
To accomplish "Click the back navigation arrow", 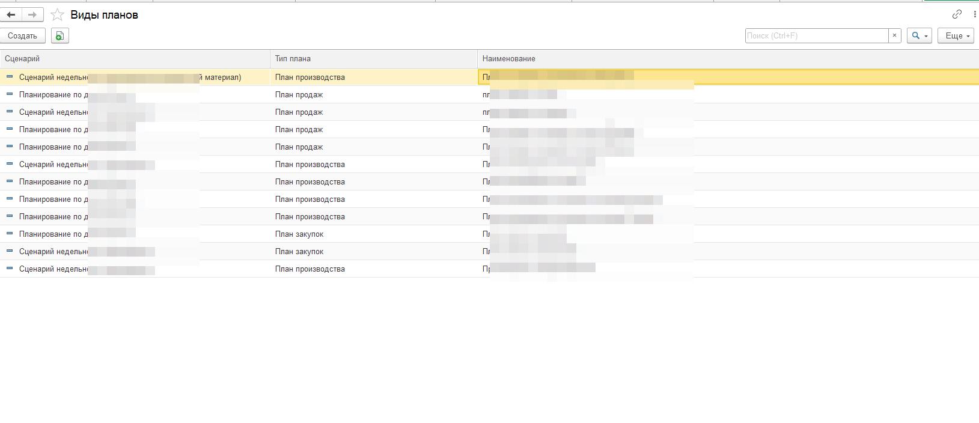I will pos(11,15).
